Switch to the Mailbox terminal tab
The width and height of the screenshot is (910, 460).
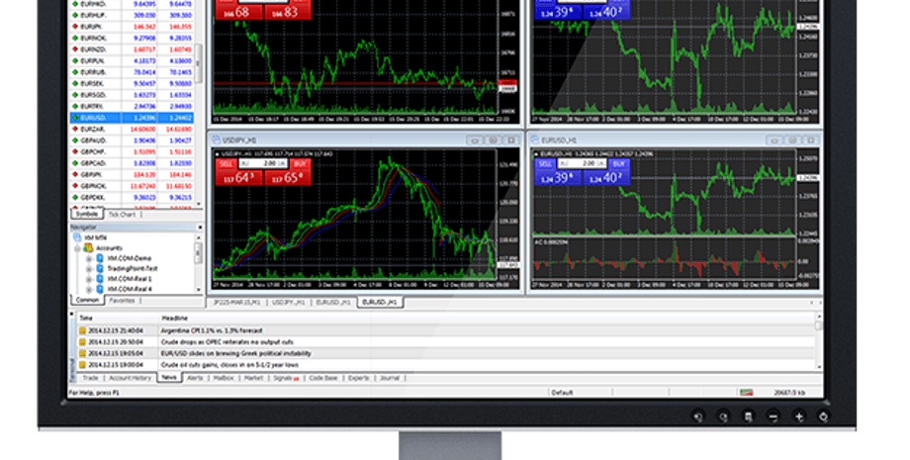pyautogui.click(x=224, y=378)
